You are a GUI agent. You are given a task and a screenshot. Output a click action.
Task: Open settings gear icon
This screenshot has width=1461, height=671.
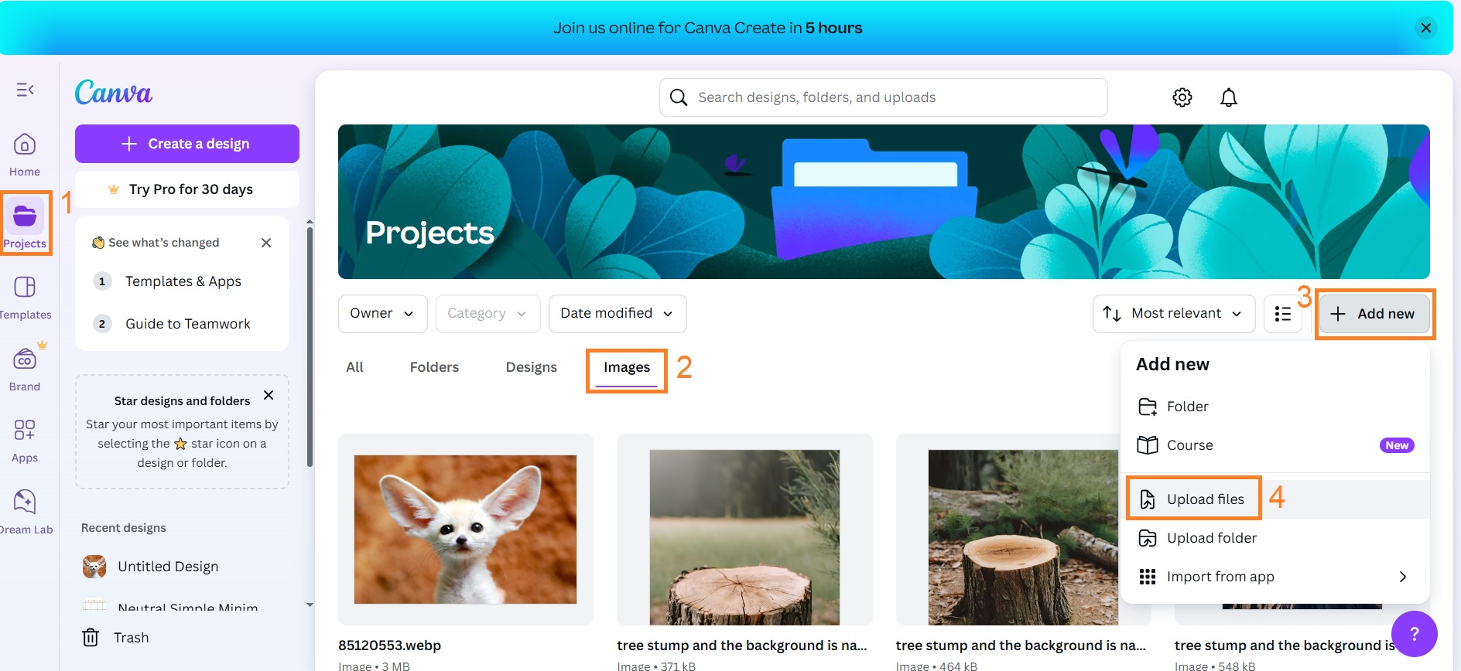tap(1182, 97)
